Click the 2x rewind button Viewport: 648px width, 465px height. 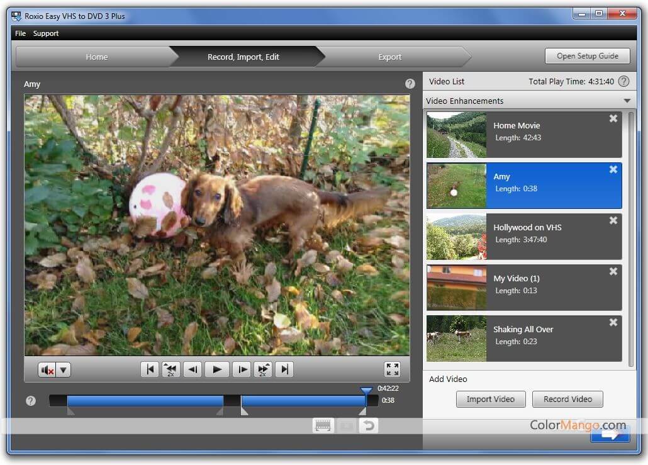click(171, 369)
